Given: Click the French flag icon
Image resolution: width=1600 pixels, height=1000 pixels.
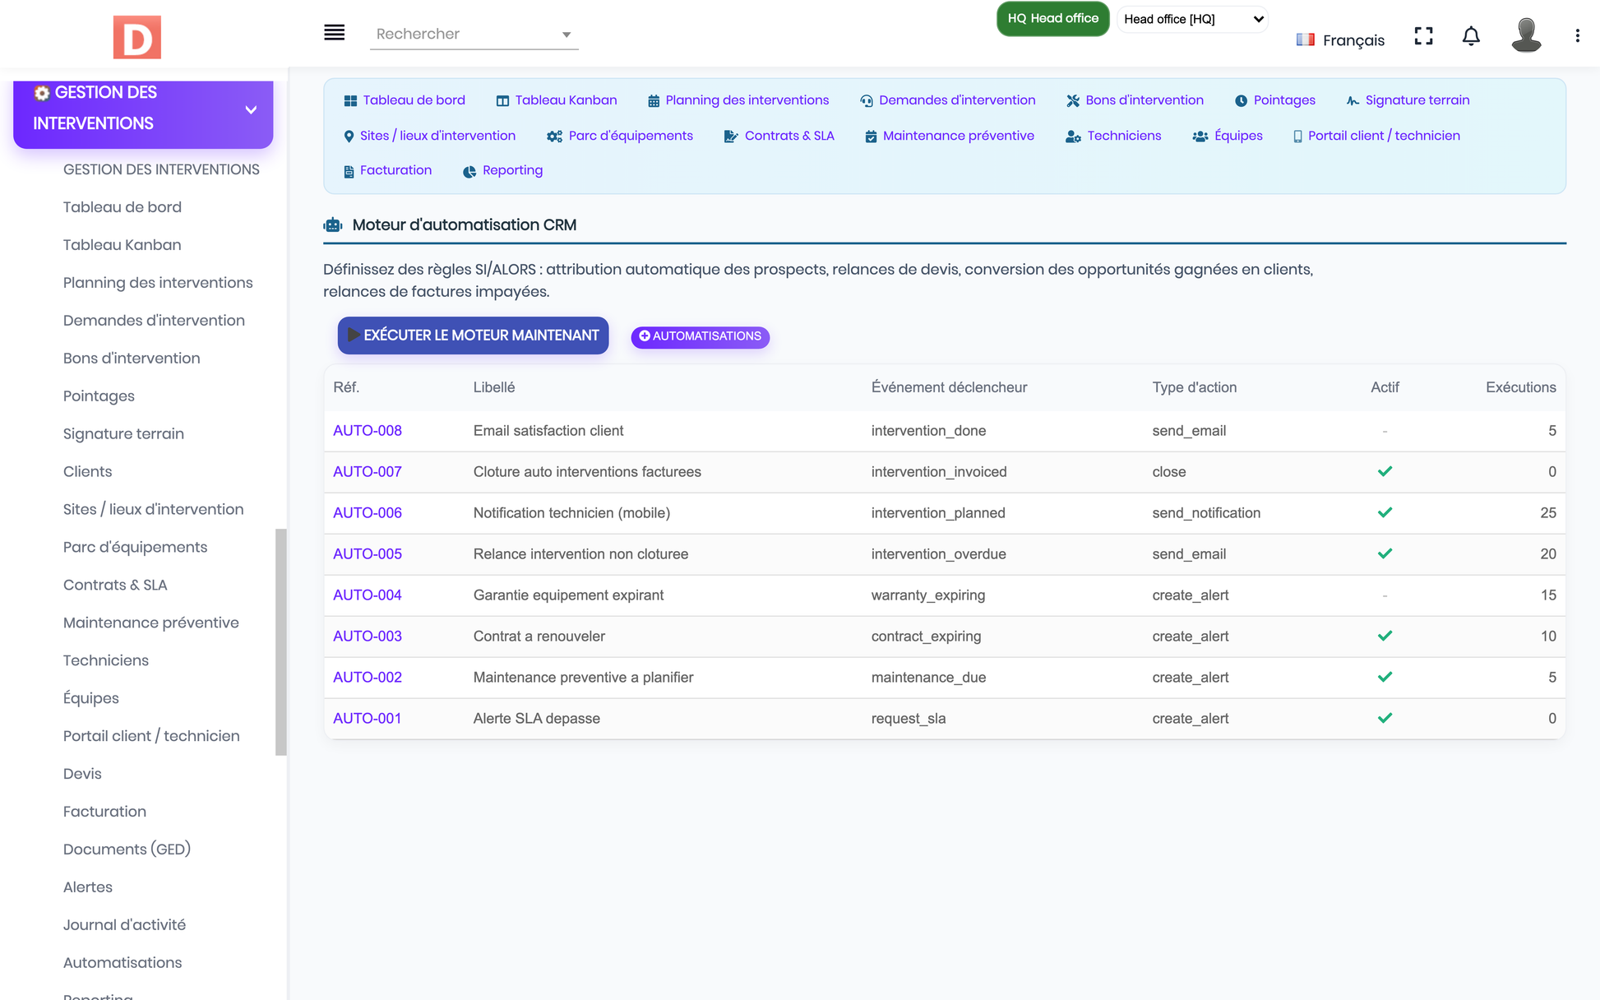Looking at the screenshot, I should tap(1305, 39).
